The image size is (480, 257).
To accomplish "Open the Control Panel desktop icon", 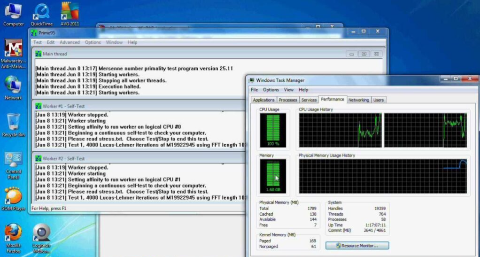I will pos(13,165).
